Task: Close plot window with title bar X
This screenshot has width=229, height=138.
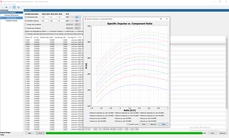Action: [167, 19]
